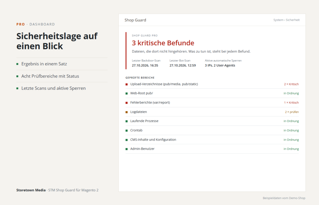Click the GEPRÜFTE BEREICHE section heading
Image resolution: width=319 pixels, height=205 pixels.
pyautogui.click(x=140, y=78)
